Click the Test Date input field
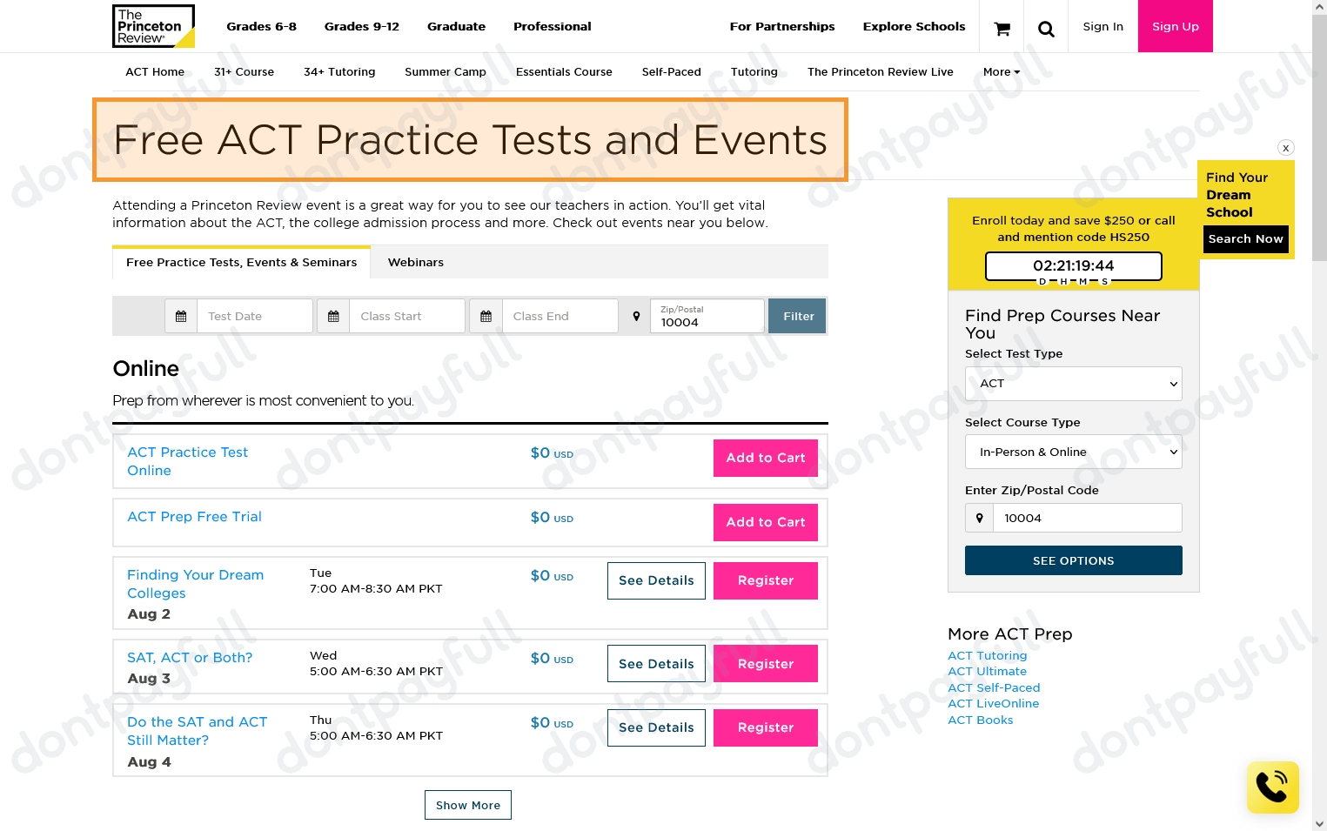The image size is (1327, 831). [255, 316]
